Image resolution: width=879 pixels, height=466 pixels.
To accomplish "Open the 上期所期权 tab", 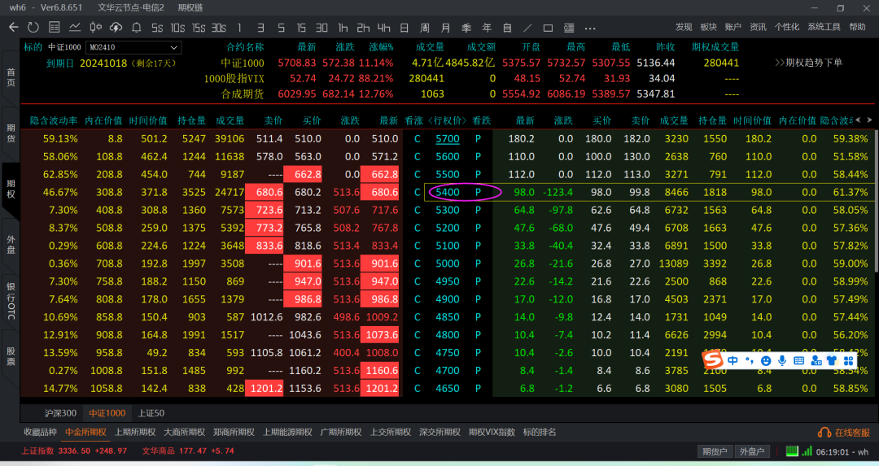I will (135, 433).
